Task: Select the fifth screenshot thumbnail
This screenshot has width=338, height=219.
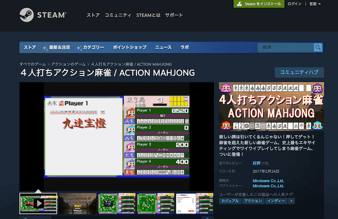Action: [x=194, y=204]
